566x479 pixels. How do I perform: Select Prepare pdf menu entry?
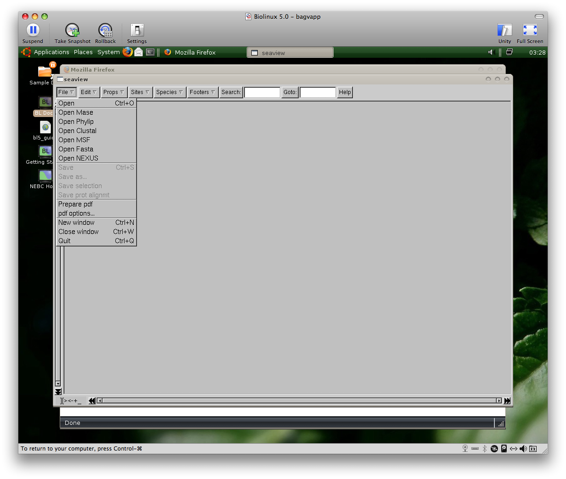tap(75, 204)
